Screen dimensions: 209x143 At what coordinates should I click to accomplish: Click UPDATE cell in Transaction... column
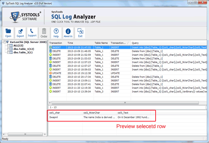coord(120,73)
